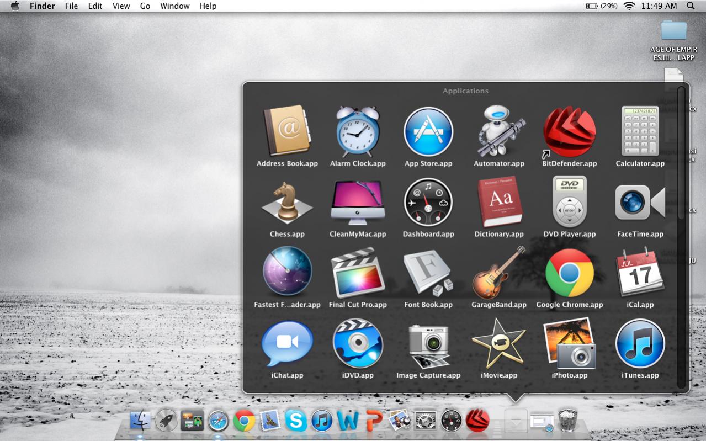Collapse the Applications stack in the Dock
The width and height of the screenshot is (706, 441).
pos(516,422)
